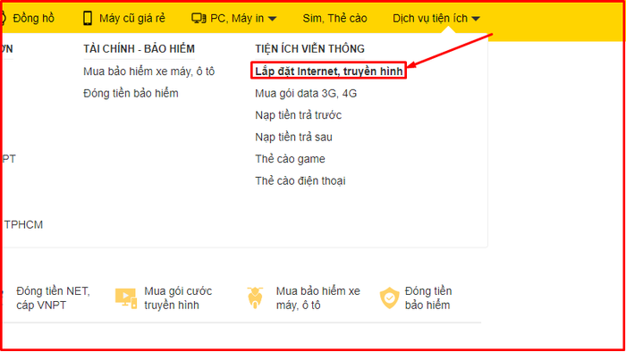Click the Đóng tiền NET, cáp VNPT shortcut

pyautogui.click(x=53, y=298)
